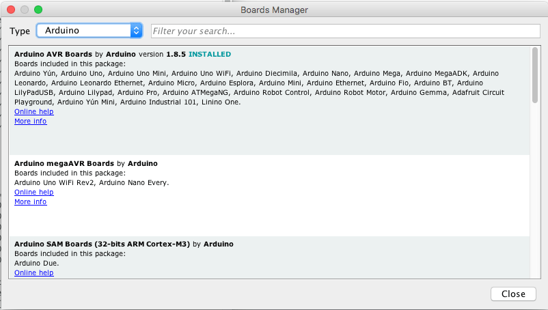The height and width of the screenshot is (310, 548).
Task: Click the vertical scrollbar thumb in boards list
Action: click(535, 75)
